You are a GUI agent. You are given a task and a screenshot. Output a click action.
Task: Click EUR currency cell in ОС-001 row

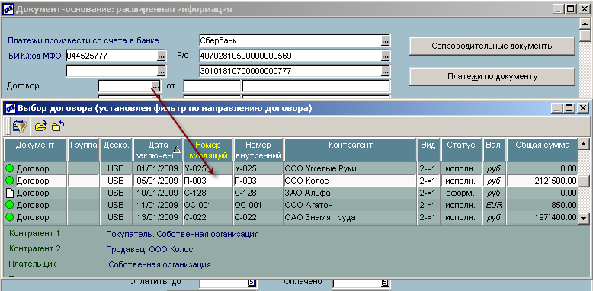click(494, 205)
